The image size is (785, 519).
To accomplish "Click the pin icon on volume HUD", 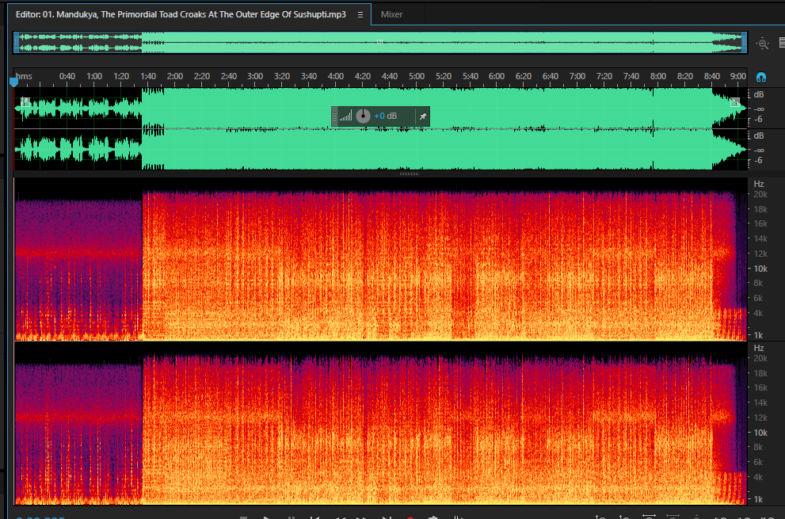I will (422, 116).
